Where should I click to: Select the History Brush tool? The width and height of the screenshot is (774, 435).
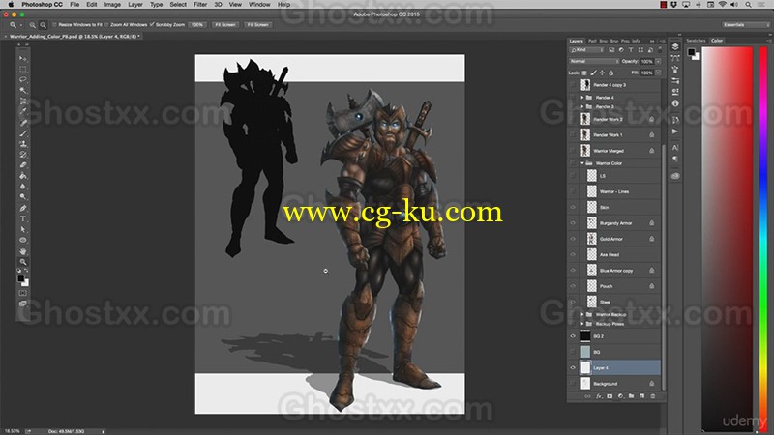click(x=22, y=155)
